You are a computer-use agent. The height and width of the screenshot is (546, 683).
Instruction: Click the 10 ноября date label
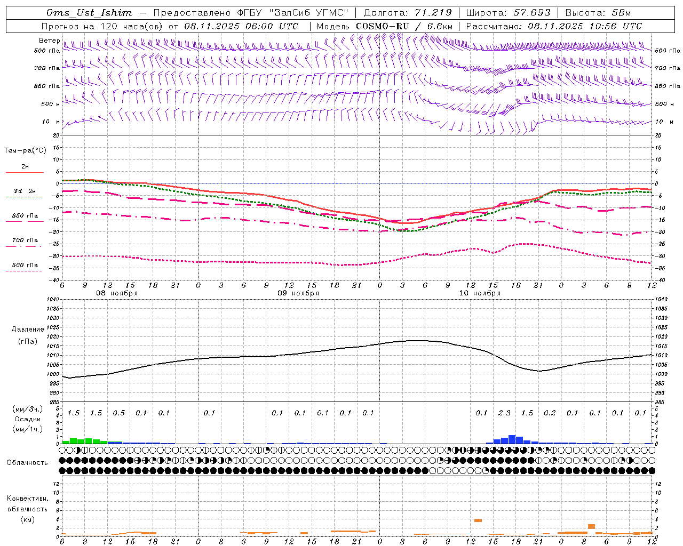coord(480,293)
